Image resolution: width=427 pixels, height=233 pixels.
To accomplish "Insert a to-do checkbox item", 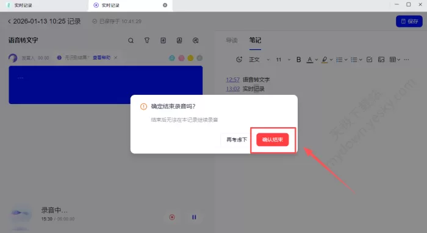I will pyautogui.click(x=370, y=60).
